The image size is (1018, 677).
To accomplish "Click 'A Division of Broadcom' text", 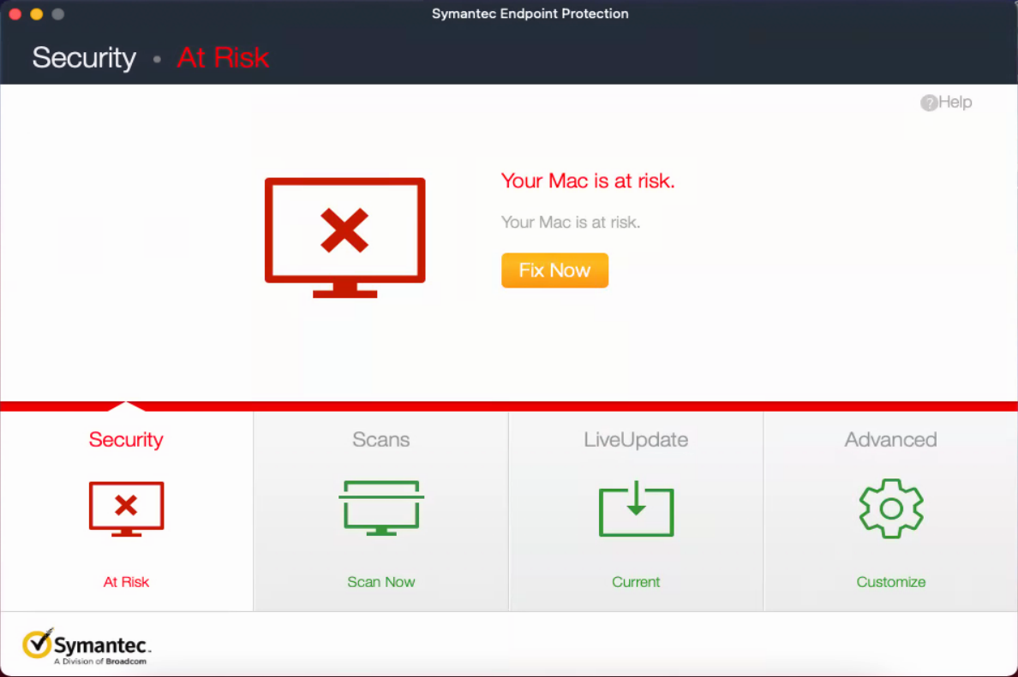I will click(100, 662).
